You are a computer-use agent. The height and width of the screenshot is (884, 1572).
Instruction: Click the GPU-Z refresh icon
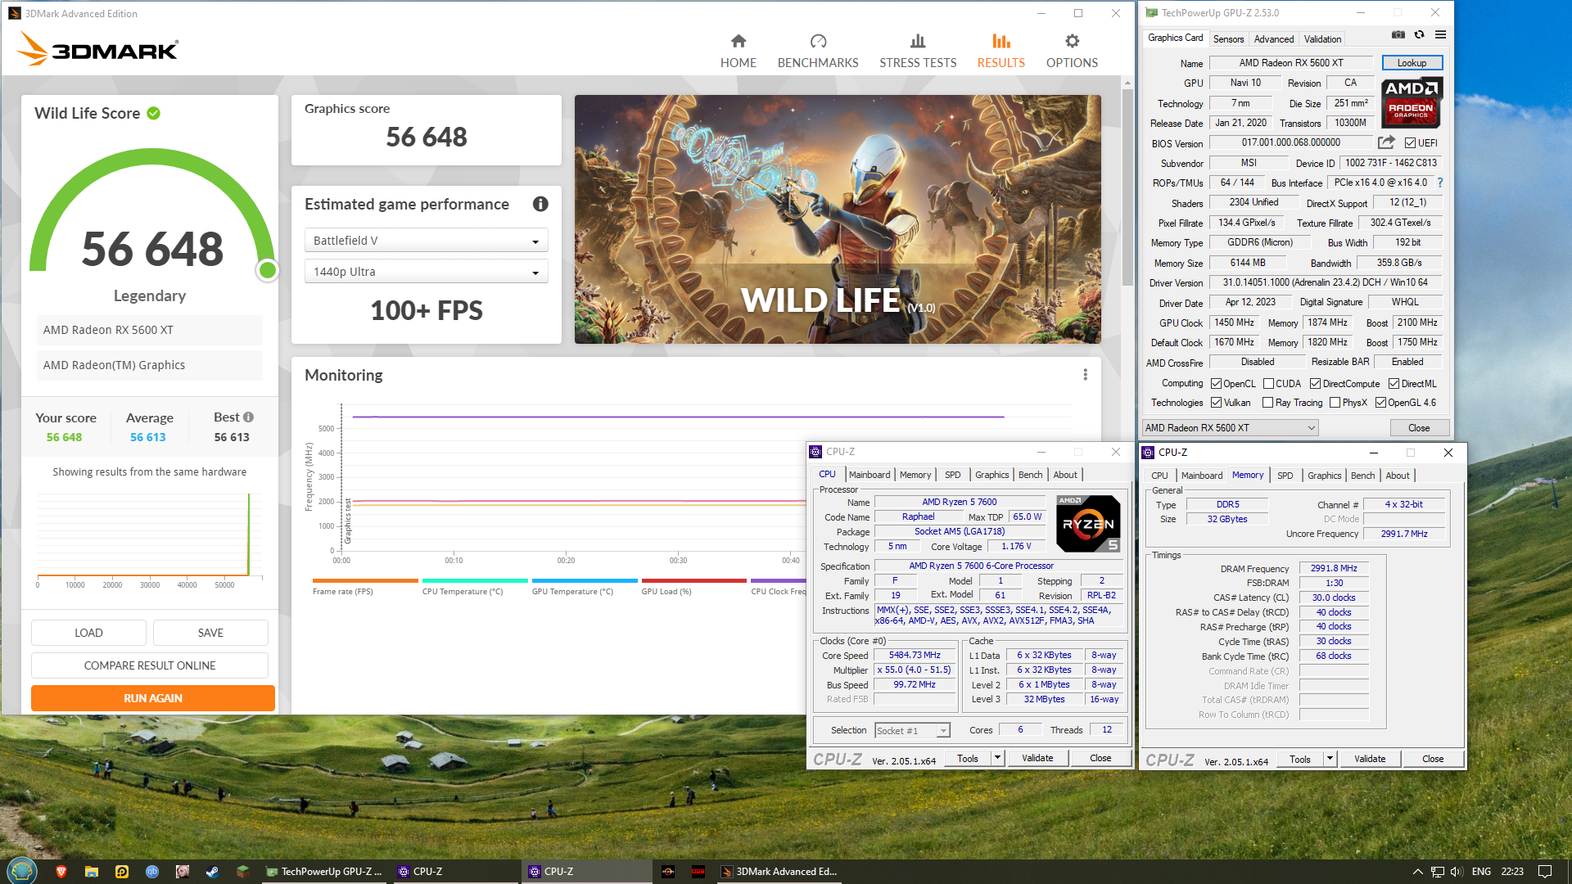pos(1419,35)
